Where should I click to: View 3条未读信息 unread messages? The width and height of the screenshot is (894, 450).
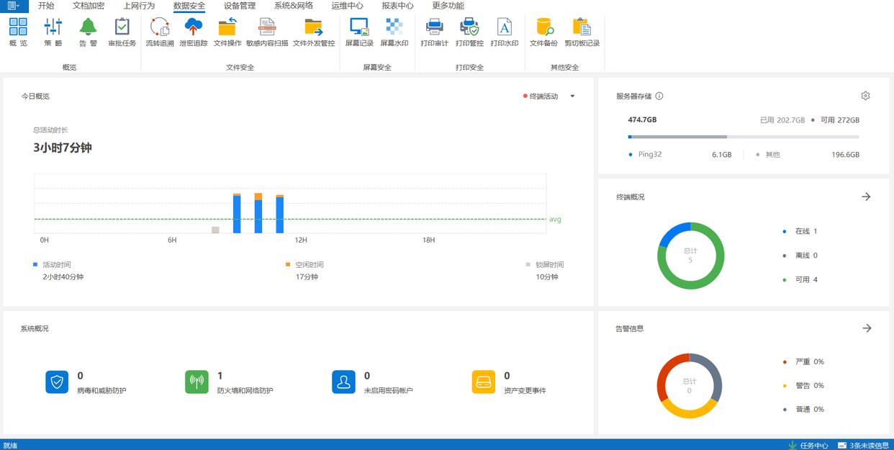coord(870,445)
